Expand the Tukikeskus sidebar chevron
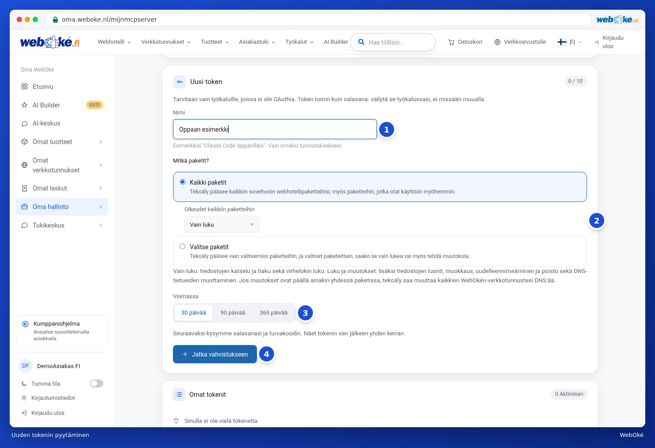Image resolution: width=655 pixels, height=448 pixels. click(101, 225)
